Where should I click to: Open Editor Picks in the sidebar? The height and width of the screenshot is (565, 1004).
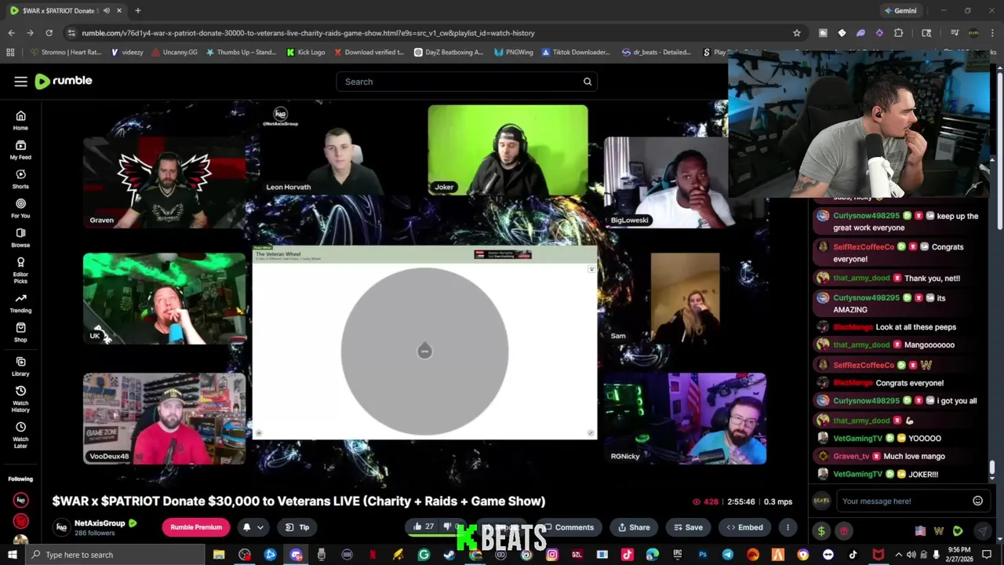point(20,270)
